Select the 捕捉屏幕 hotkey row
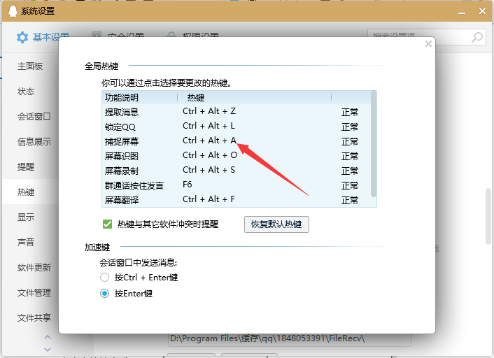This screenshot has height=358, width=494. [237, 141]
